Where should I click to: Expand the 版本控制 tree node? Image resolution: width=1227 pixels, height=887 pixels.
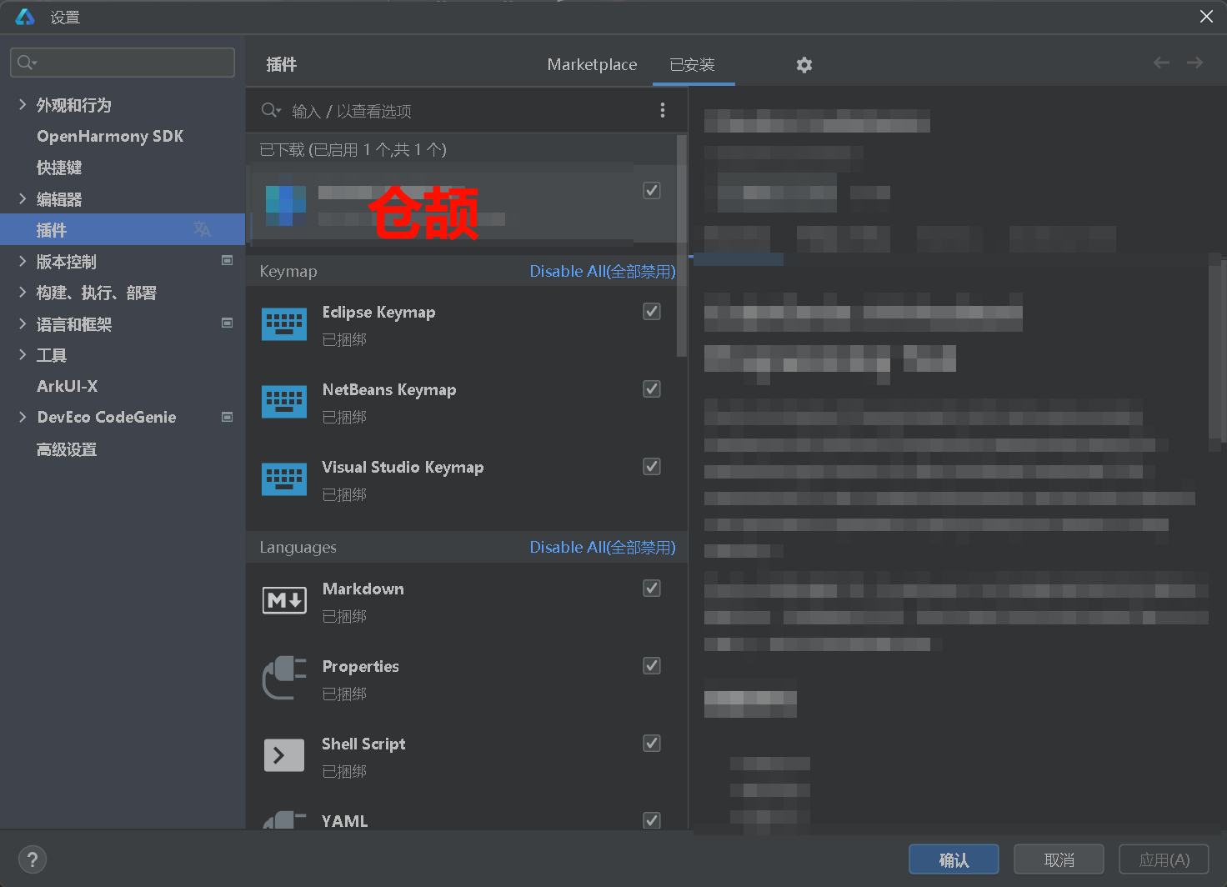pos(23,262)
